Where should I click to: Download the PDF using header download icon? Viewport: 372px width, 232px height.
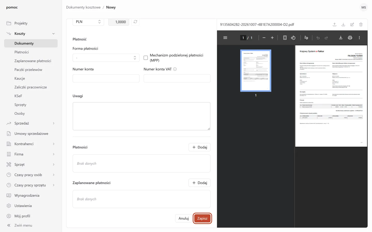[x=343, y=24]
